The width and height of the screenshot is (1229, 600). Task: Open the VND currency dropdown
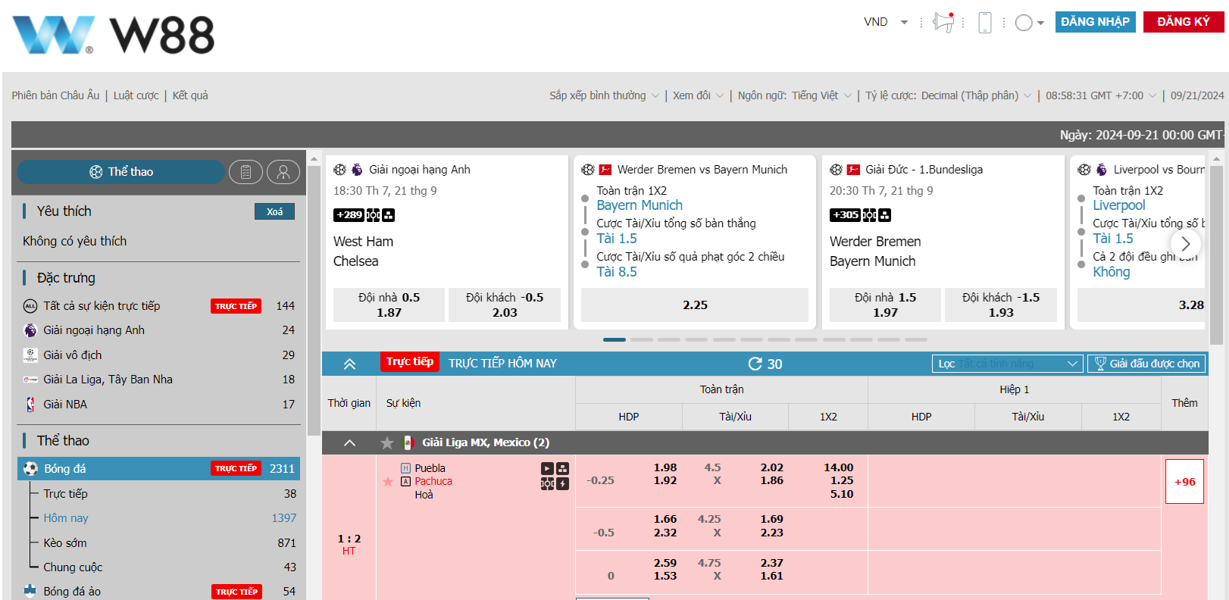(886, 22)
